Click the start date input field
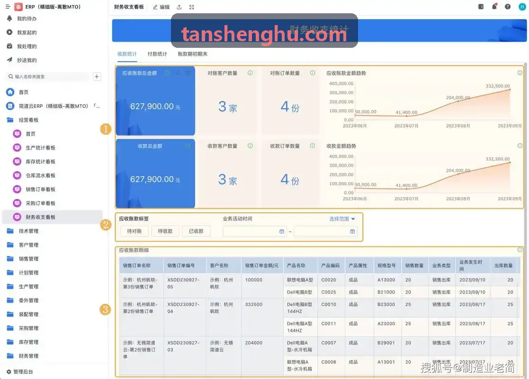529x379 pixels. (x=254, y=231)
